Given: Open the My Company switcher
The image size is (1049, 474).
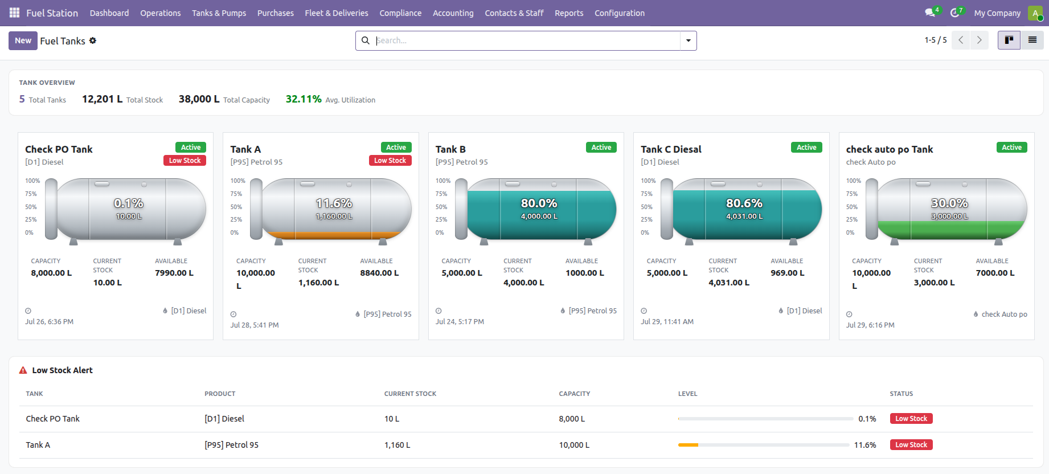Looking at the screenshot, I should (x=997, y=13).
